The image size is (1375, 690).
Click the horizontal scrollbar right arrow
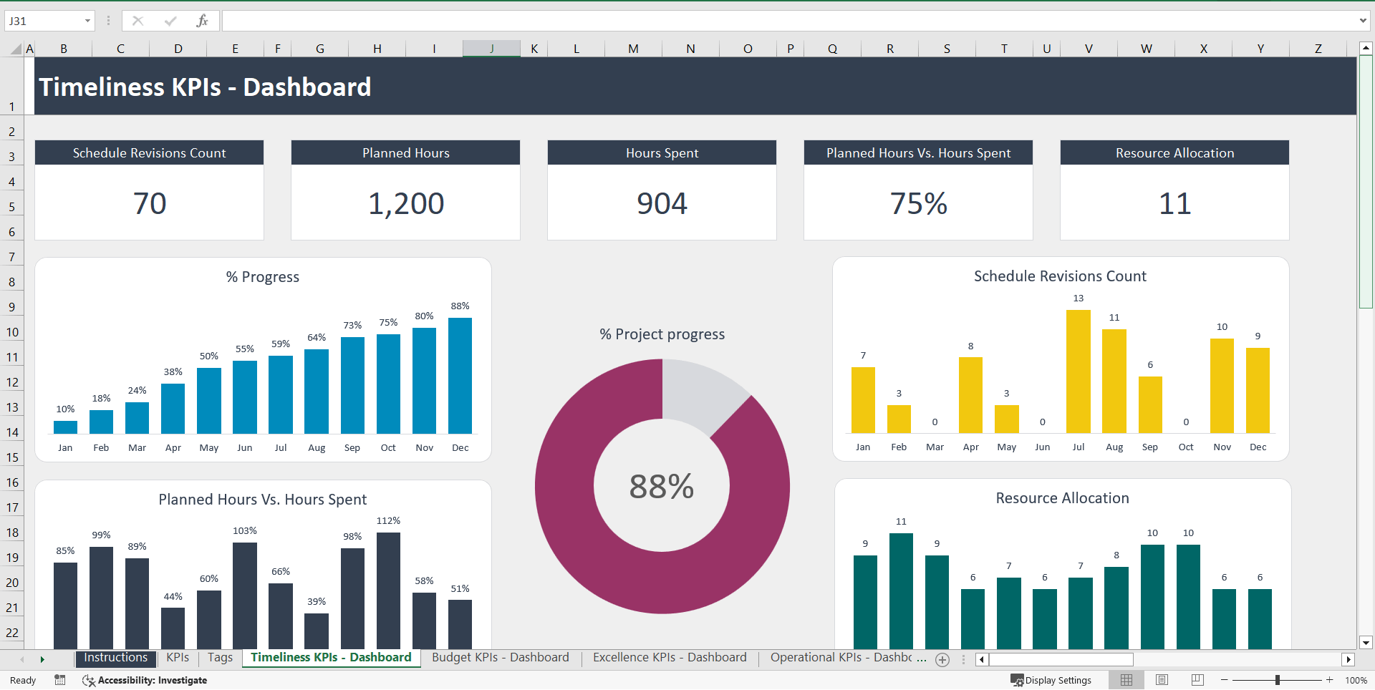[1349, 660]
